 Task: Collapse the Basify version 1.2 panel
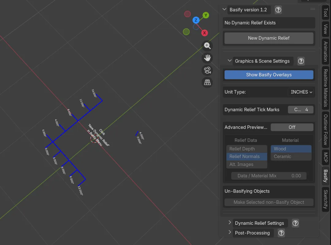click(224, 9)
